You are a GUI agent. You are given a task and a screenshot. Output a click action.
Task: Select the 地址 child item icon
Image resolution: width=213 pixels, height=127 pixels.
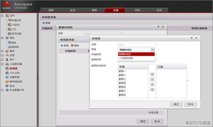(9, 42)
